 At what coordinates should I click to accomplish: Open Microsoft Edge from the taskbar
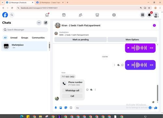[22, 116]
